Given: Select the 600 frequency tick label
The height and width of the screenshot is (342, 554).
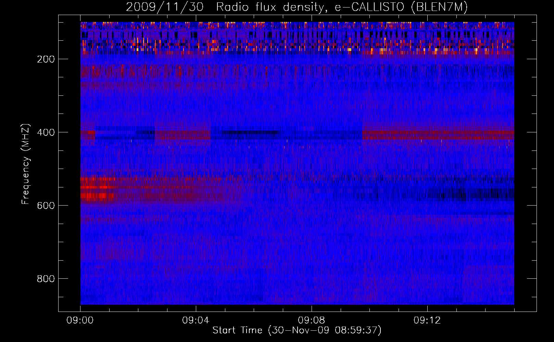Looking at the screenshot, I should [46, 206].
